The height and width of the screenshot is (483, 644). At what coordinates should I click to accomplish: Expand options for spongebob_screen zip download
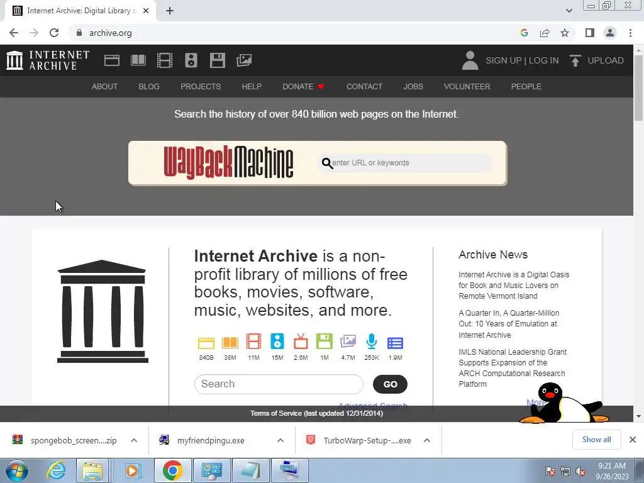coord(134,440)
